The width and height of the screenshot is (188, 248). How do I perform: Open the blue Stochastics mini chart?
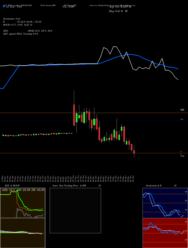click(165, 203)
